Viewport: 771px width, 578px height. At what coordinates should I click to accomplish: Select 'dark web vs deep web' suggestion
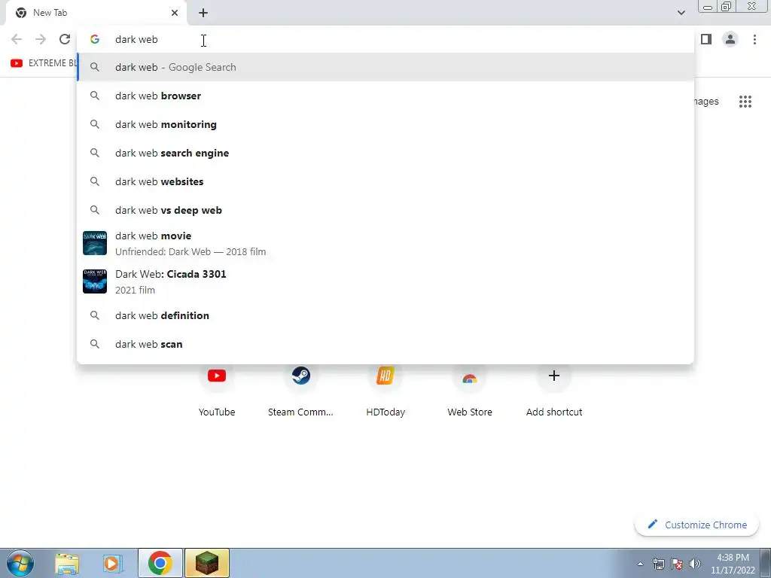385,210
